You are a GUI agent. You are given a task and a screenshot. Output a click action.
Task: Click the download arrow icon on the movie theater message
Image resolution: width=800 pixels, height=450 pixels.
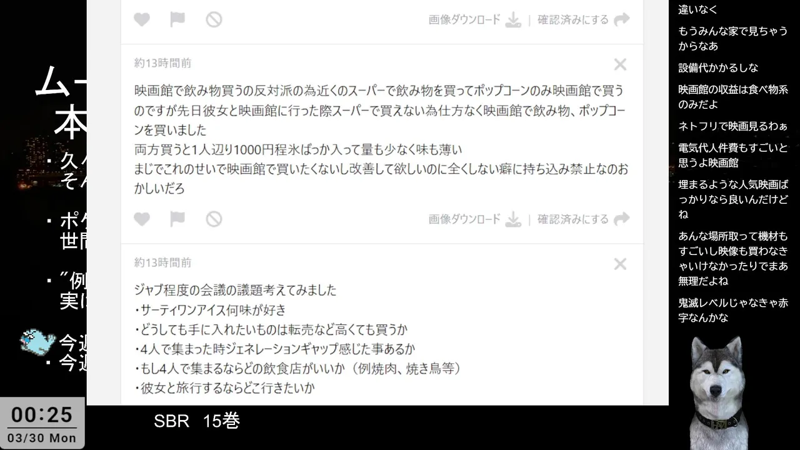(513, 219)
